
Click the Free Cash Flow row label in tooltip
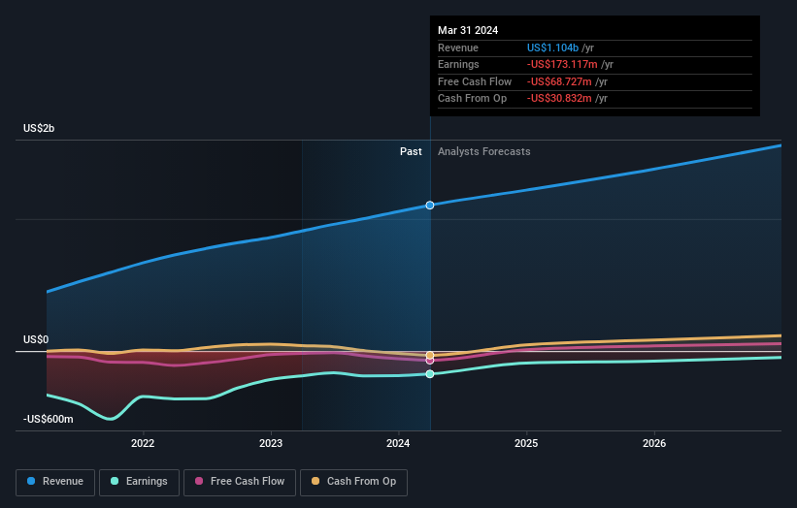475,81
